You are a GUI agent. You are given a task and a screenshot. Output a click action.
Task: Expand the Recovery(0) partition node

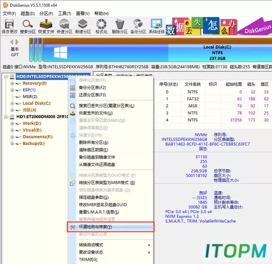pyautogui.click(x=12, y=83)
